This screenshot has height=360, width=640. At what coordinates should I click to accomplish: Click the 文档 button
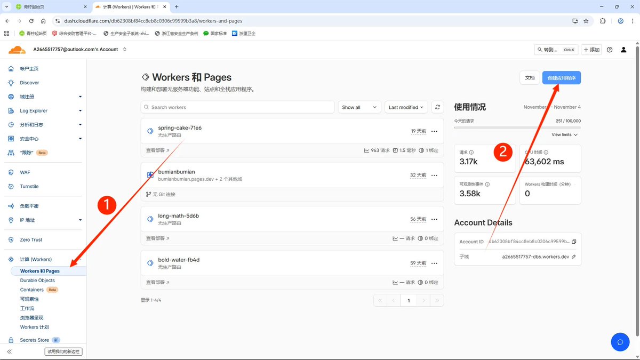pyautogui.click(x=530, y=78)
